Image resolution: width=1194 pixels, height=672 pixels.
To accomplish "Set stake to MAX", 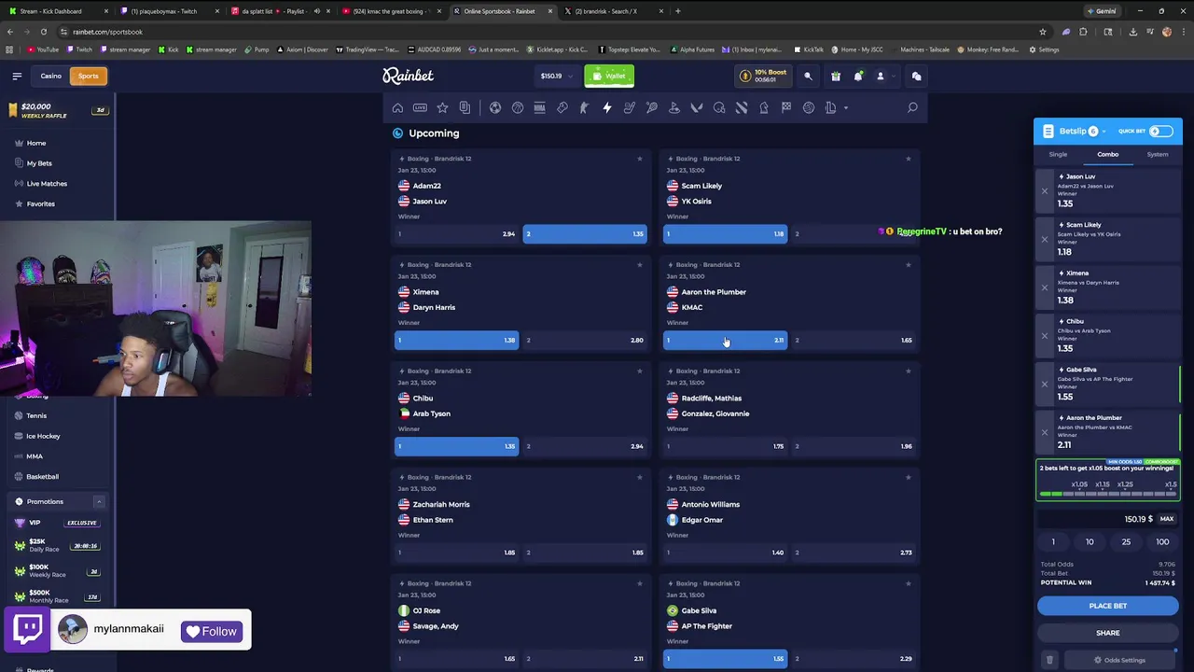I will tap(1167, 519).
